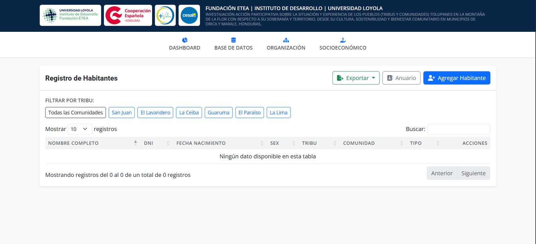This screenshot has width=536, height=244.
Task: Sort by NOMBRE COMPLETO column
Action: 93,143
